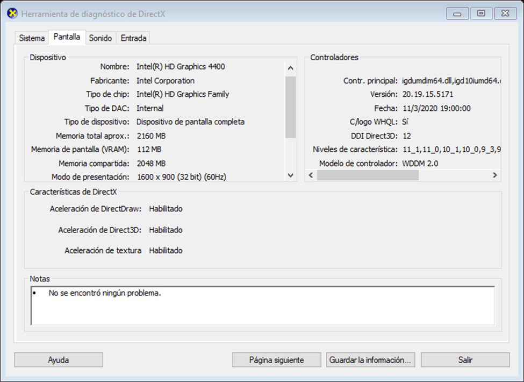Click Intel(R) HD Graphics Family chip type
The height and width of the screenshot is (382, 524).
(x=183, y=94)
